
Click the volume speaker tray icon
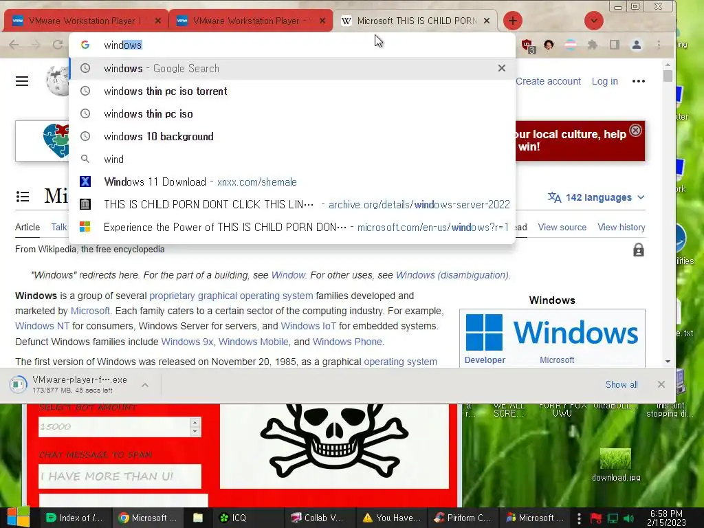coord(628,518)
